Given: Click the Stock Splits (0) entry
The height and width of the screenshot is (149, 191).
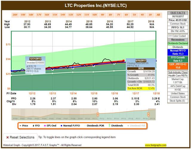Looking at the screenshot, I should pos(178,101).
